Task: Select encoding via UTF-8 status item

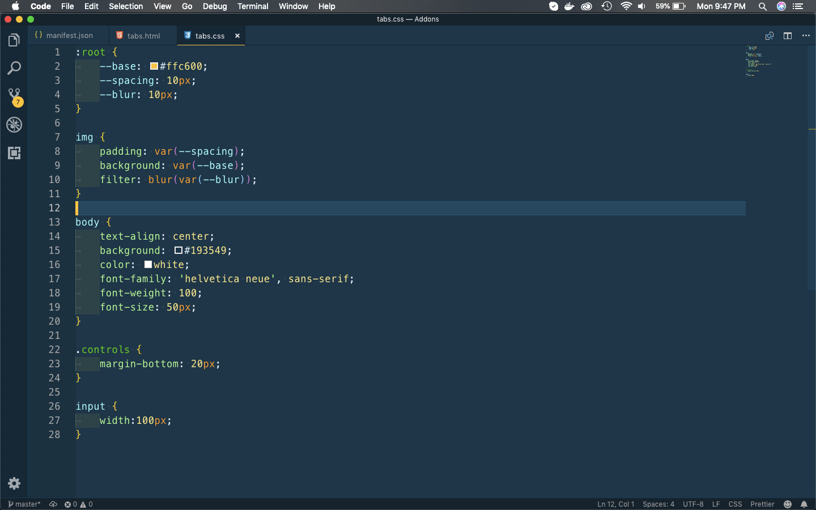Action: [693, 504]
